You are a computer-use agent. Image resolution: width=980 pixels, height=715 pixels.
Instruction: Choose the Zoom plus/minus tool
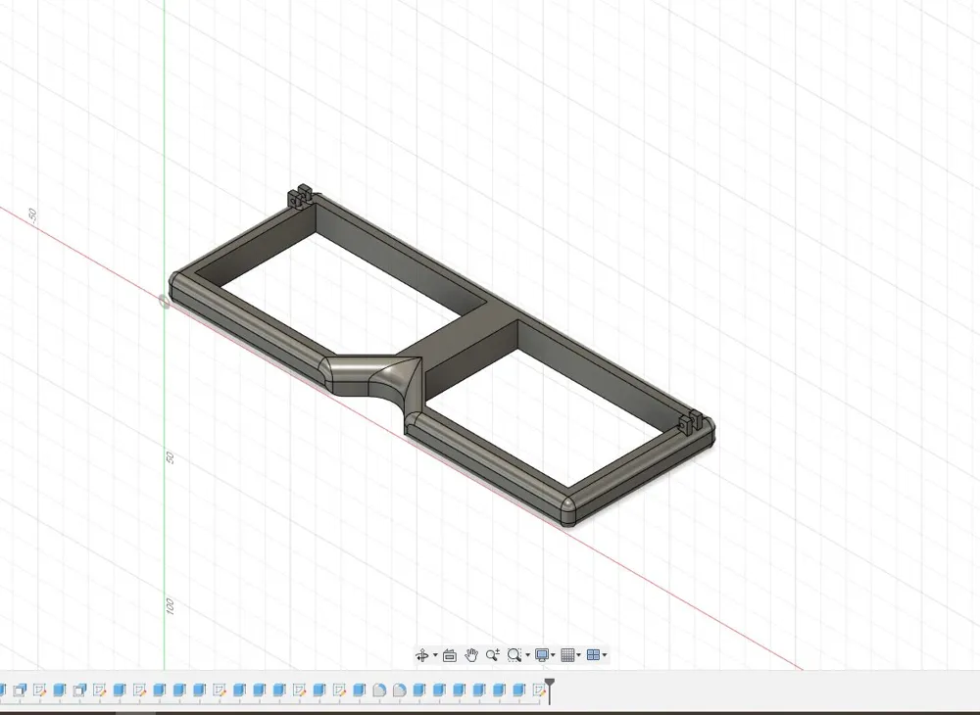tap(493, 654)
